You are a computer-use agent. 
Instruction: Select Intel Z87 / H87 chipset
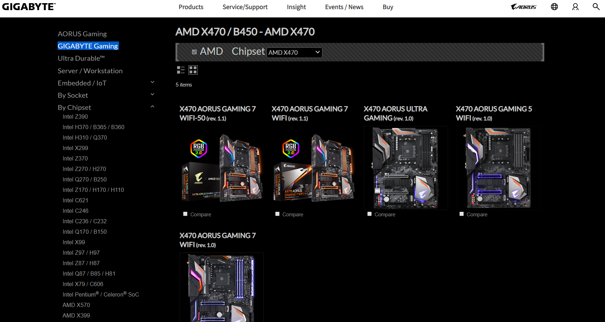(x=81, y=263)
